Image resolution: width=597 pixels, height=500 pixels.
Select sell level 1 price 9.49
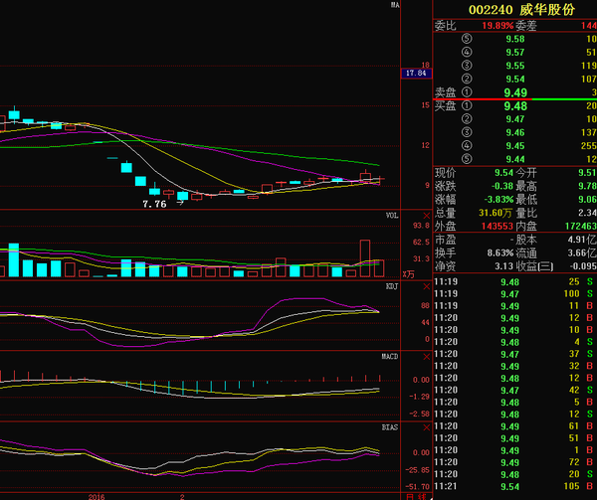pyautogui.click(x=515, y=92)
